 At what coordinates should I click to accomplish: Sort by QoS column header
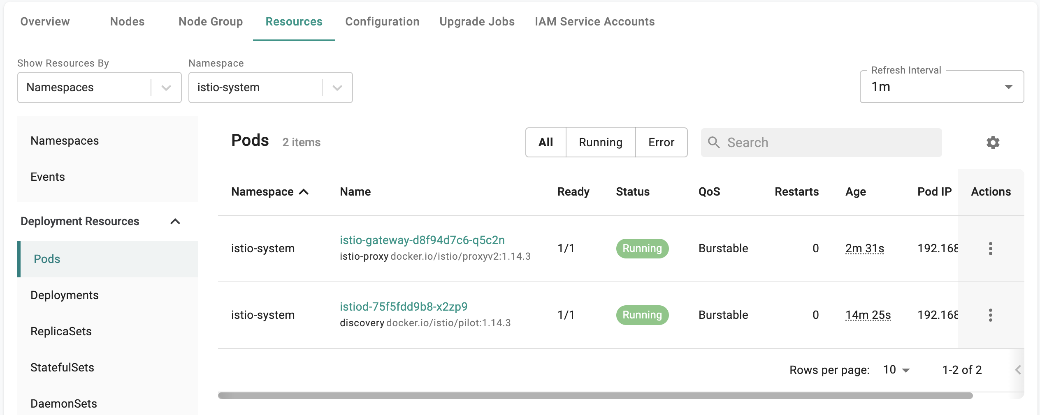click(x=709, y=192)
